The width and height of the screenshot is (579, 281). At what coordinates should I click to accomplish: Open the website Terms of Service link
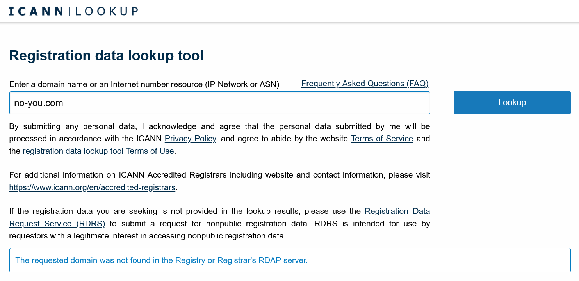(x=382, y=139)
